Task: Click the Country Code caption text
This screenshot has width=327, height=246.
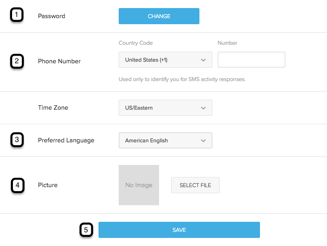Action: 136,43
